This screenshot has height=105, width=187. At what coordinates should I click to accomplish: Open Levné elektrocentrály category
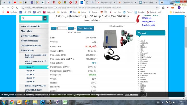tap(34, 26)
